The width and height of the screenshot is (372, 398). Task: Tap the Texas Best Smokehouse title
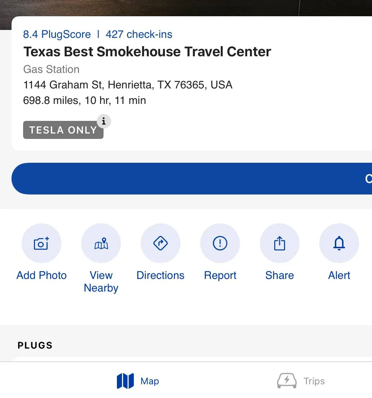[x=147, y=52]
